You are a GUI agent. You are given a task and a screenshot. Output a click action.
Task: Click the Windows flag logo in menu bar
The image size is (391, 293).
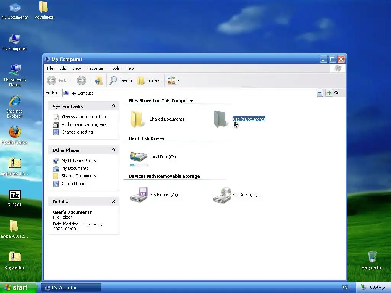[x=338, y=68]
